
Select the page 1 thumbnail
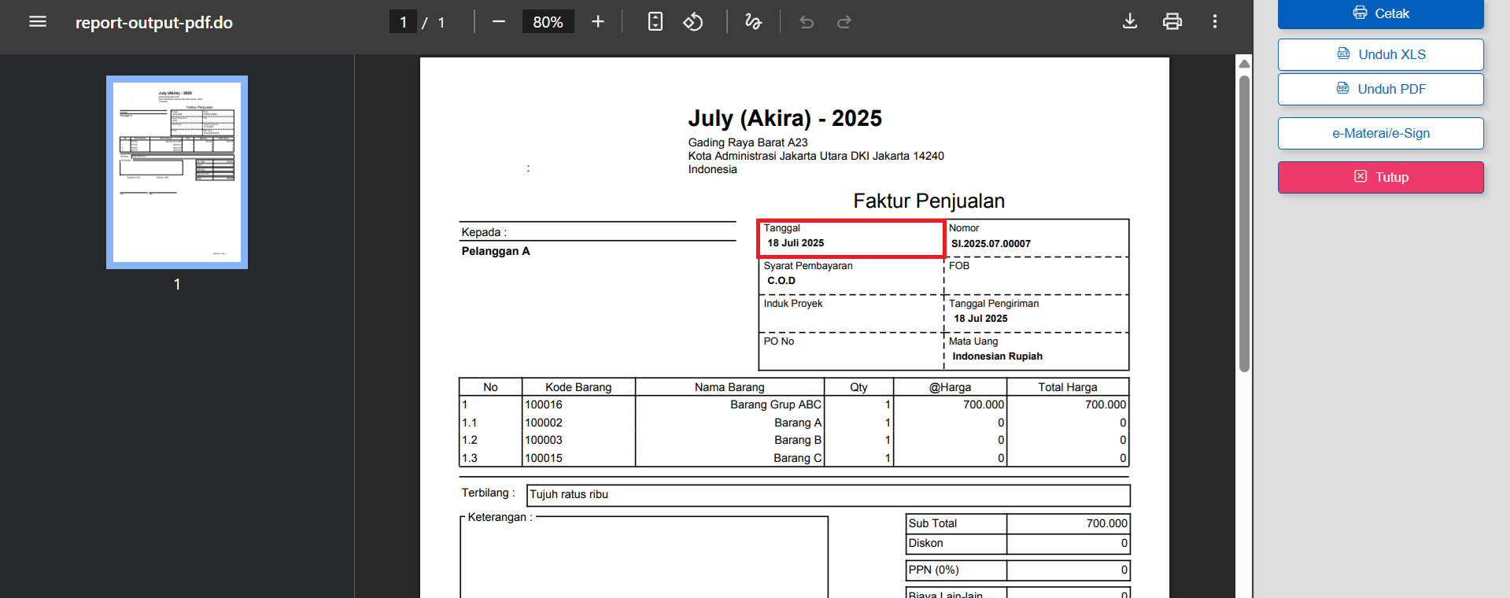point(177,172)
